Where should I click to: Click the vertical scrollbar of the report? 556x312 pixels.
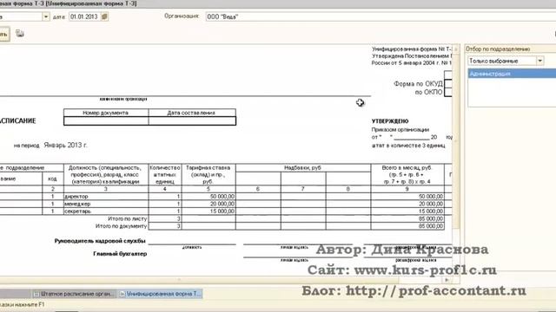point(456,141)
